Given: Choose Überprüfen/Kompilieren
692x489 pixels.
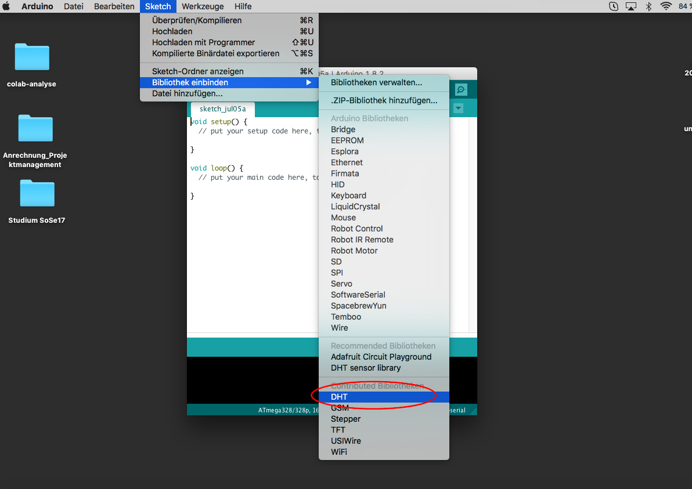Looking at the screenshot, I should (x=229, y=20).
